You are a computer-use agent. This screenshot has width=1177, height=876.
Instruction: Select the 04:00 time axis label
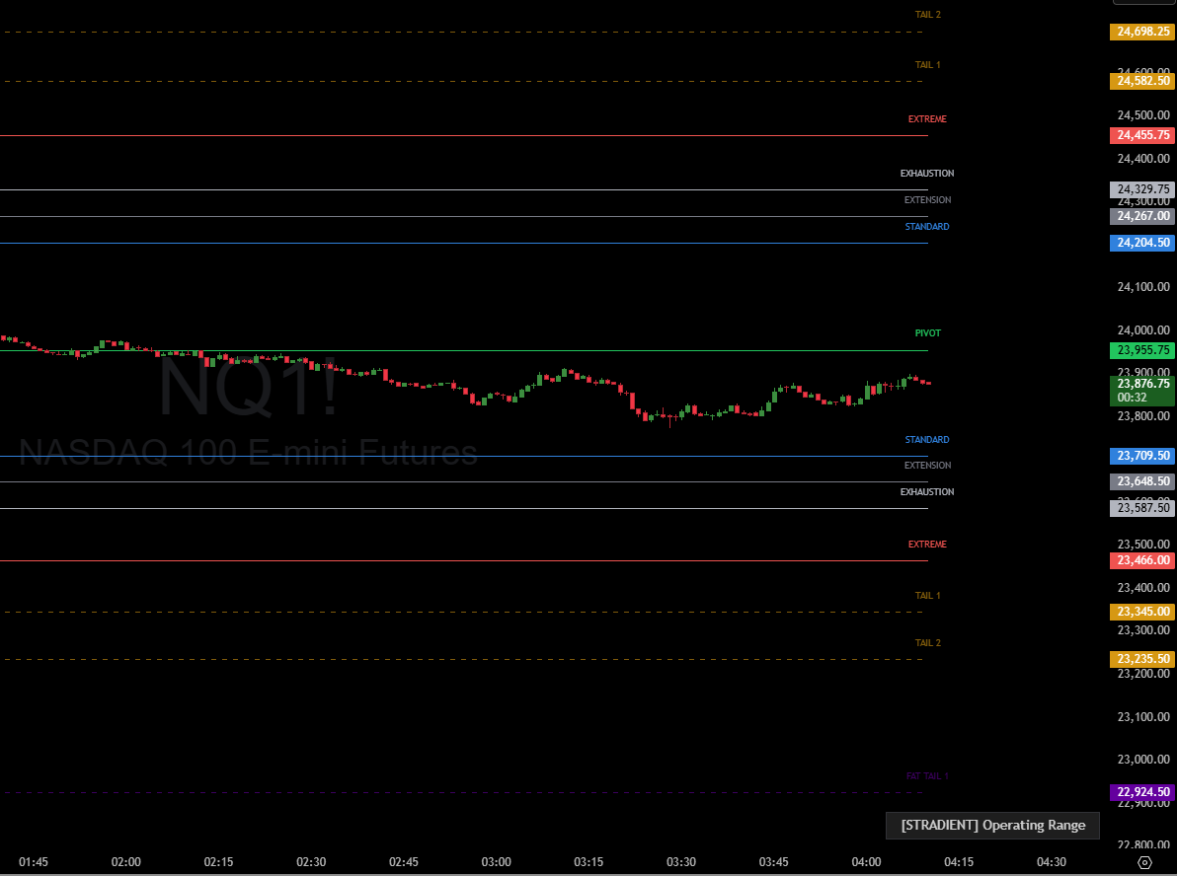point(866,862)
